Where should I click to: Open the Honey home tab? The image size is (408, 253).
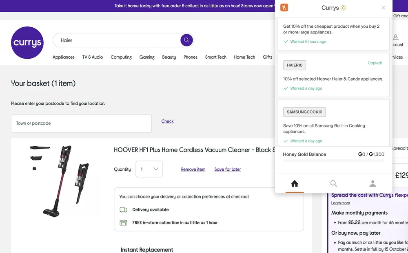295,183
